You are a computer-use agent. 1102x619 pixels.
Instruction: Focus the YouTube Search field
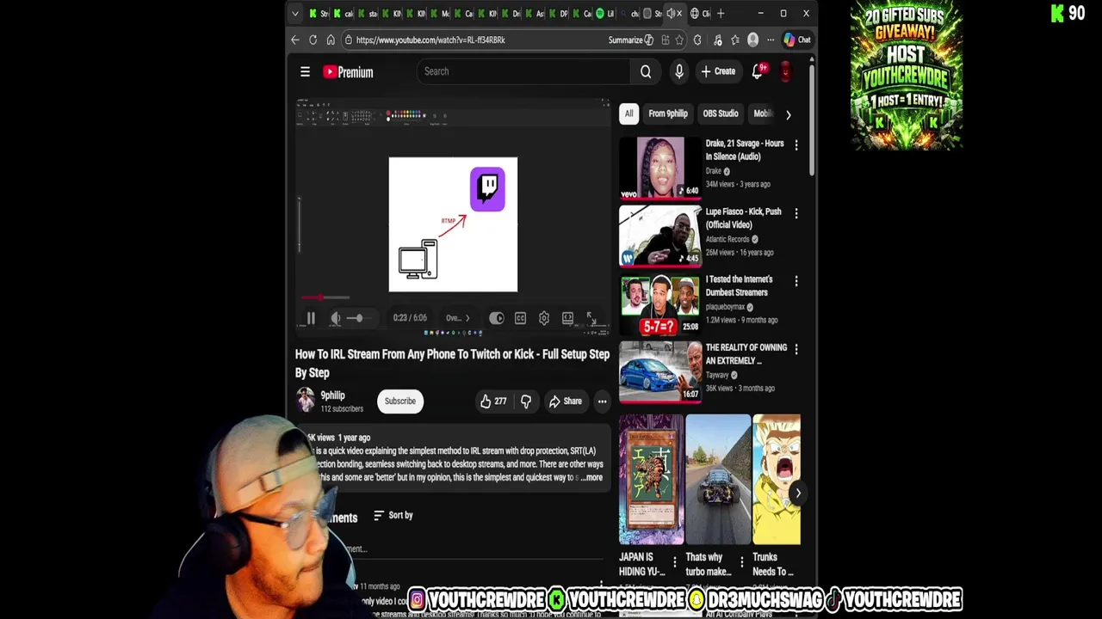pos(523,71)
